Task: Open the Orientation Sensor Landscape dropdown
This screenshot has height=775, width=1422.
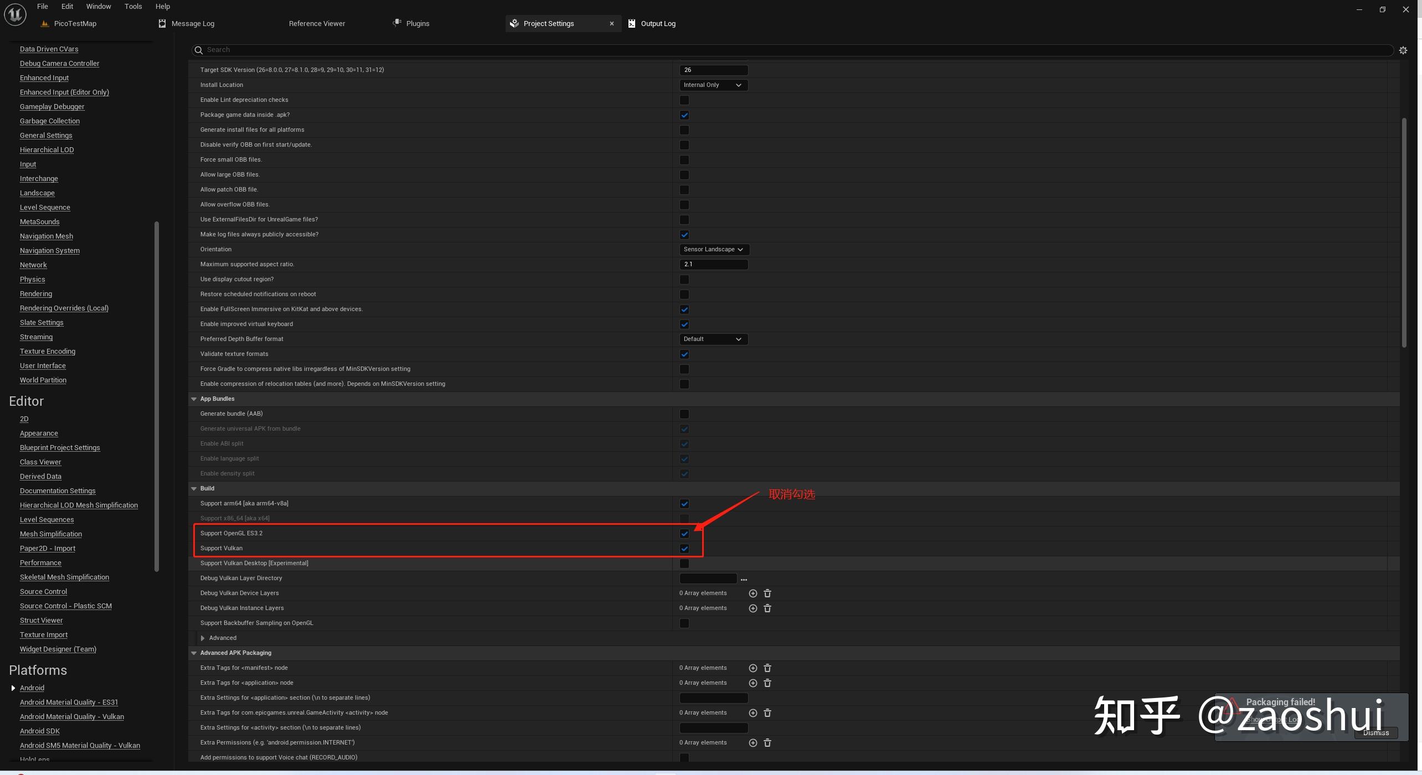Action: point(714,250)
